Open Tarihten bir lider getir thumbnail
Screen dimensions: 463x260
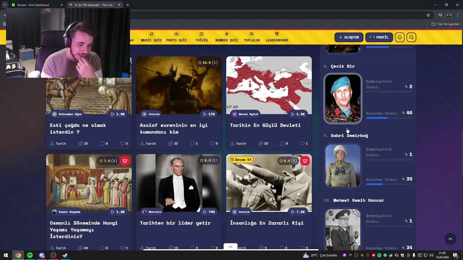point(179,183)
